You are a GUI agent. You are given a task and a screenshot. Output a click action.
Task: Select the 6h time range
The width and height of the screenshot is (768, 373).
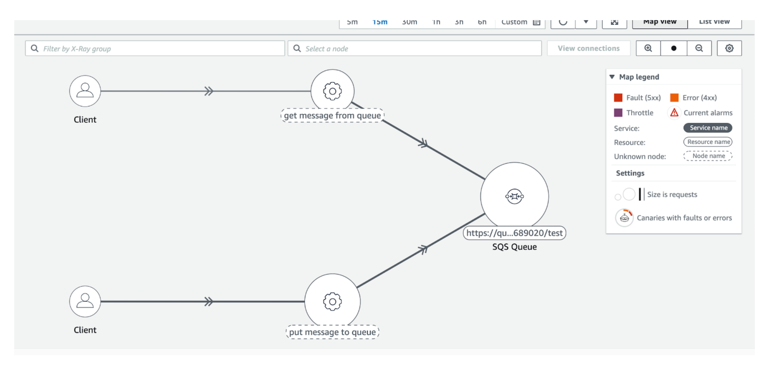click(482, 22)
